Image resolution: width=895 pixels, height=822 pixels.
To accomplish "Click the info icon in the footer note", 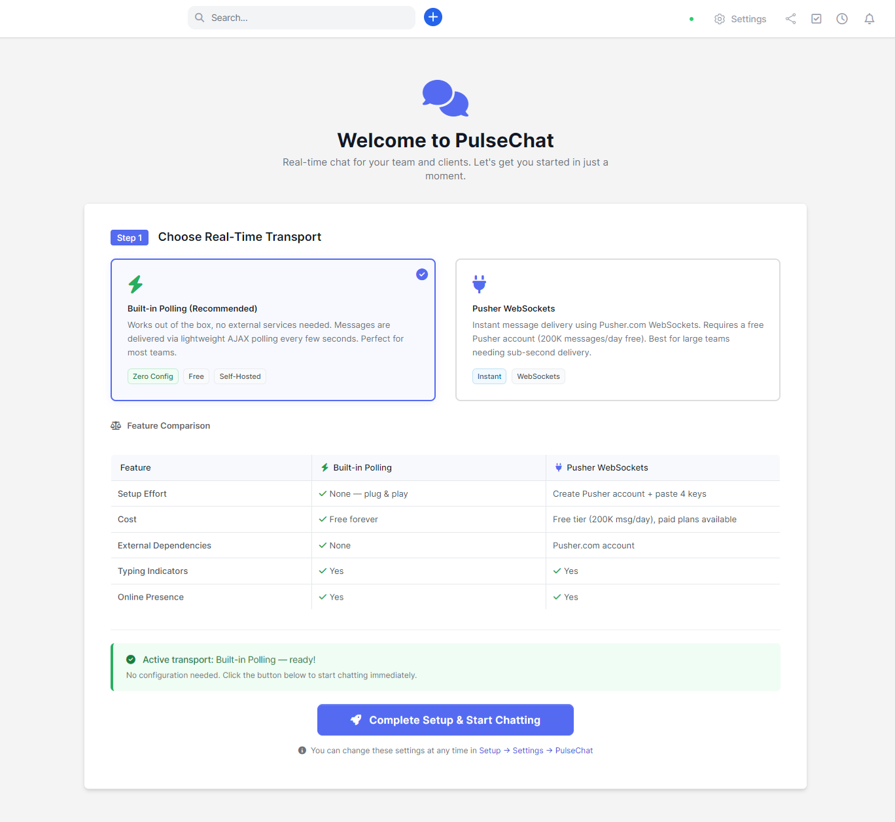I will click(302, 750).
